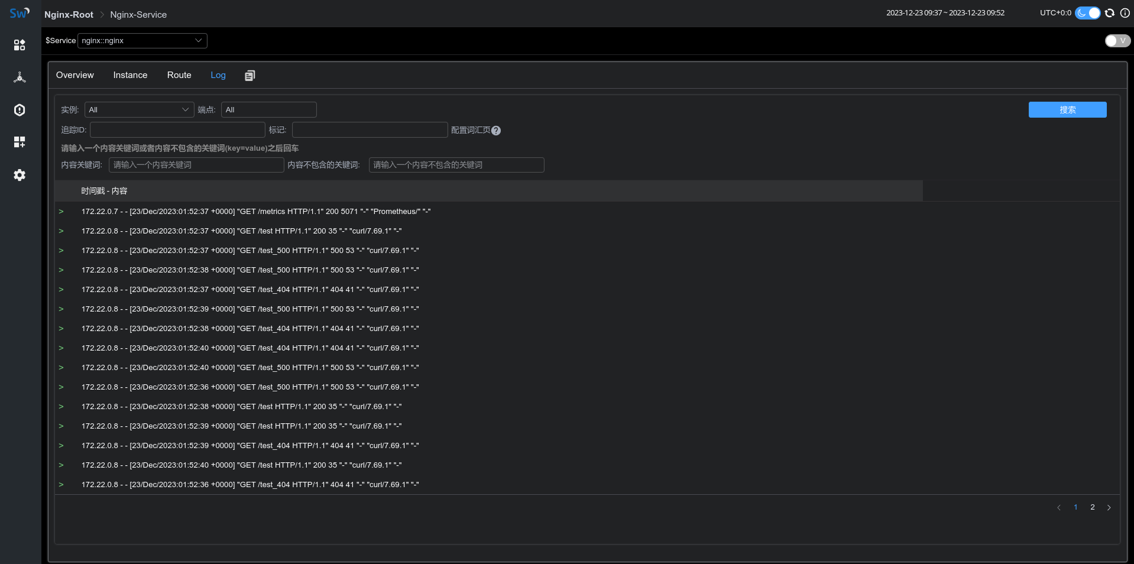The width and height of the screenshot is (1134, 564).
Task: Open the alarm center
Action: coord(20,110)
